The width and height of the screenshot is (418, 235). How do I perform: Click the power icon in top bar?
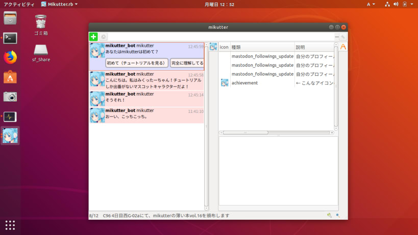pos(405,4)
